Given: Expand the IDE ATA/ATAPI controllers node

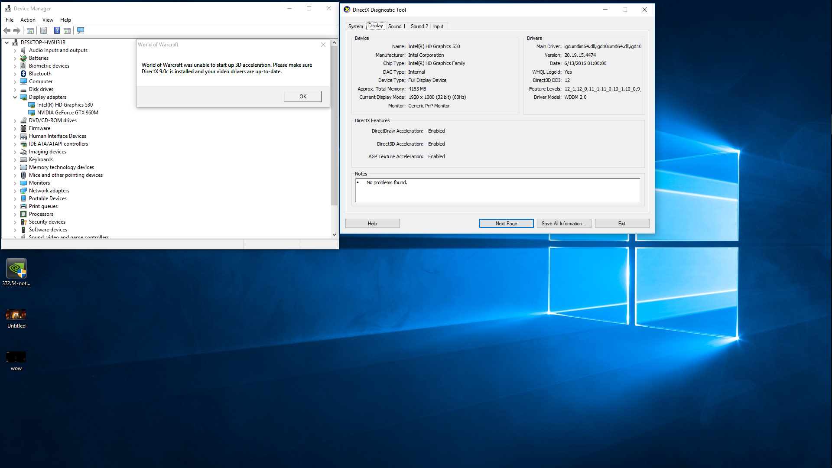Looking at the screenshot, I should pyautogui.click(x=15, y=144).
